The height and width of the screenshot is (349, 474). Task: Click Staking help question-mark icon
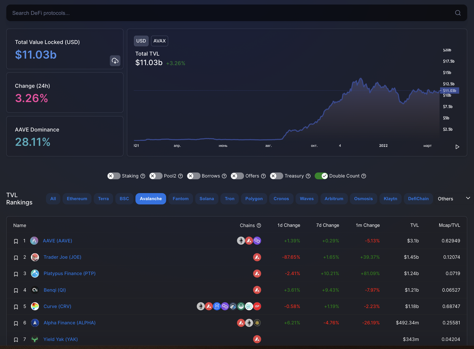click(x=143, y=176)
